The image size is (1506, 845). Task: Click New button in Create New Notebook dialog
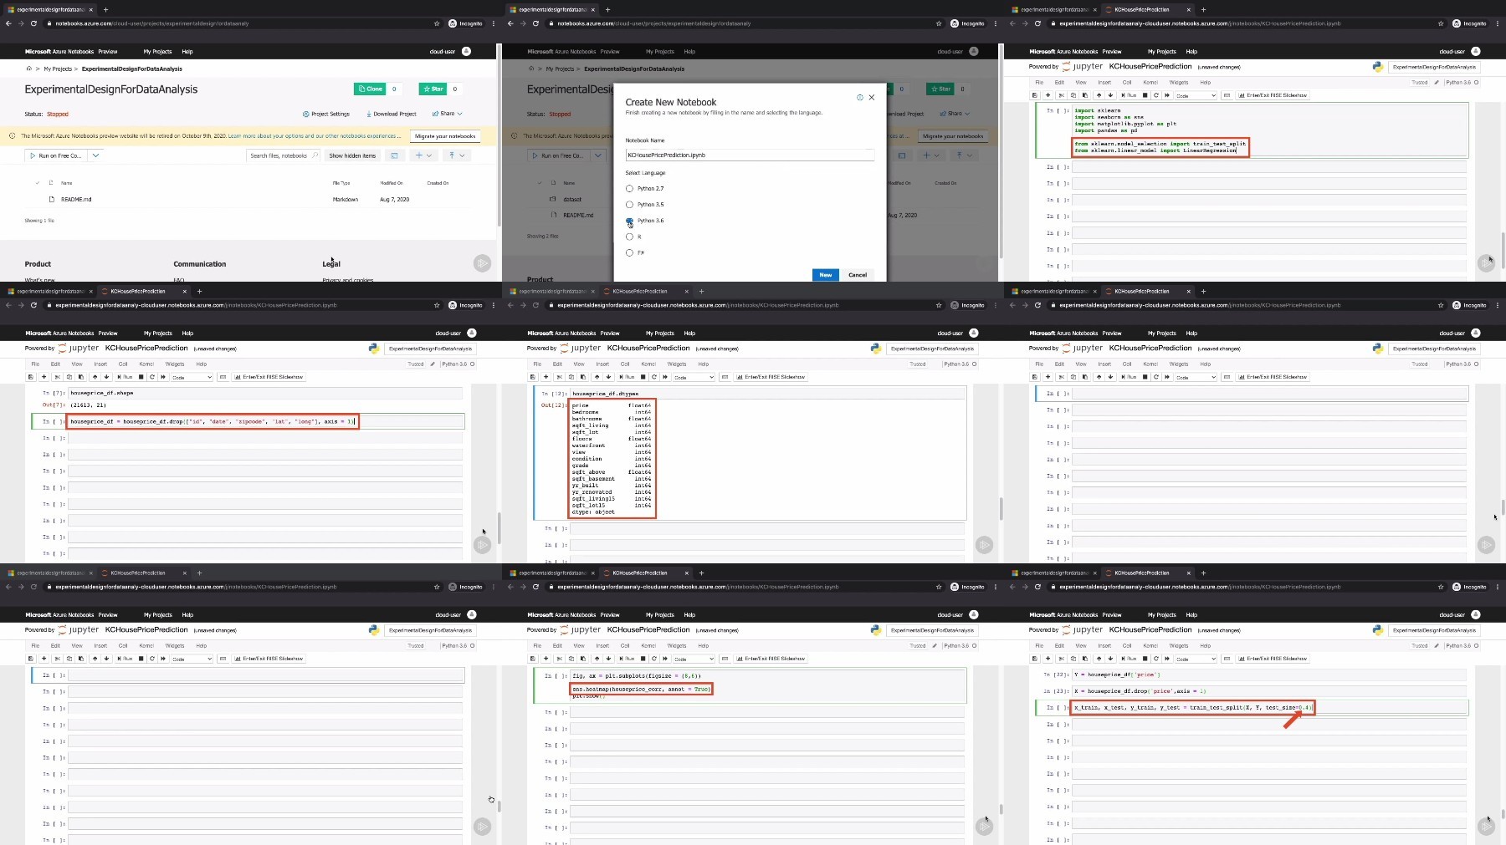(825, 274)
